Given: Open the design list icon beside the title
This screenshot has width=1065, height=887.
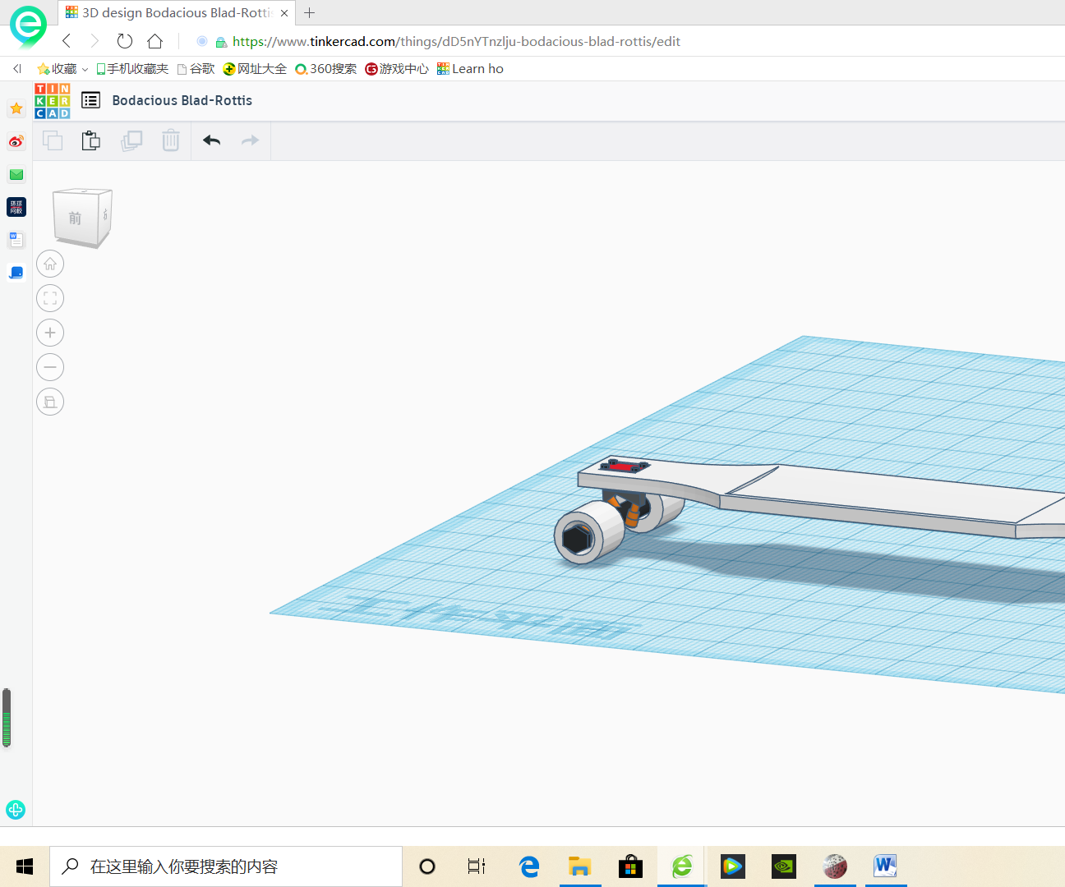Looking at the screenshot, I should (91, 100).
